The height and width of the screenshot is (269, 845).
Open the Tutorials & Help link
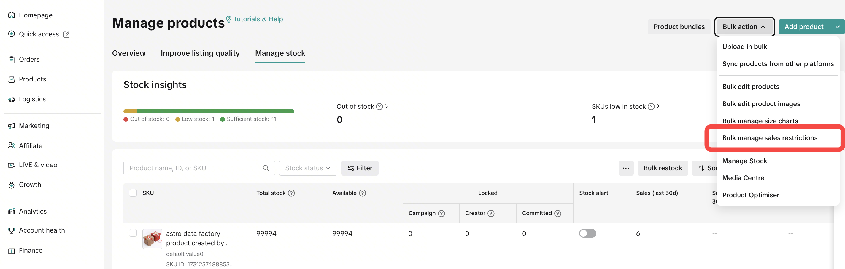click(255, 19)
